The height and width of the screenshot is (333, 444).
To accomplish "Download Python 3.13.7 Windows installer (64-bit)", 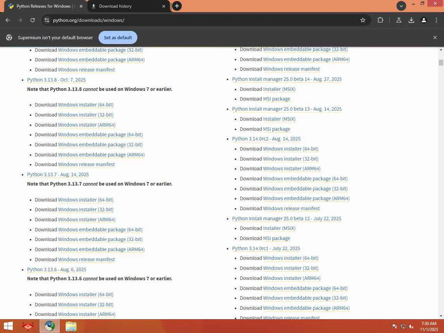I will (x=86, y=200).
